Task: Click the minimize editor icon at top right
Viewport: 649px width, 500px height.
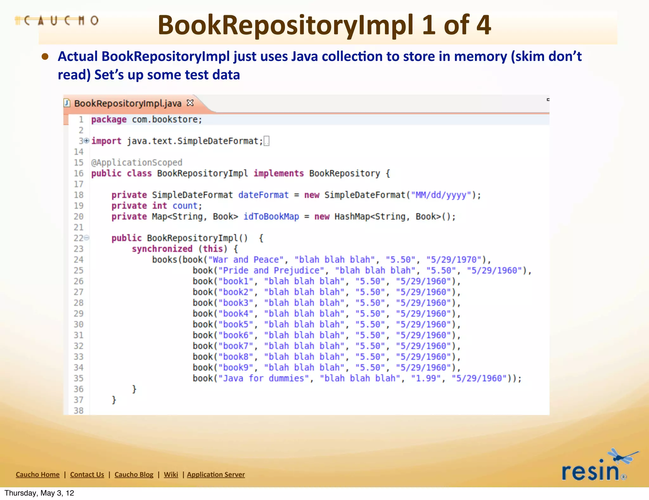Action: coord(548,100)
